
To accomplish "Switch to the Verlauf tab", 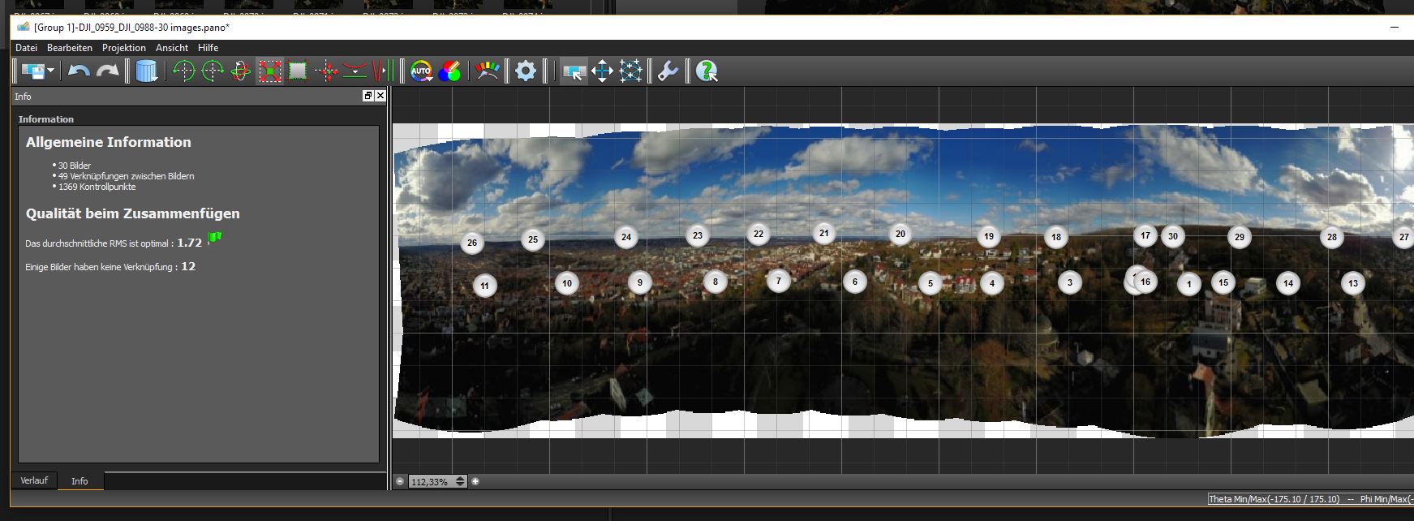I will click(34, 480).
